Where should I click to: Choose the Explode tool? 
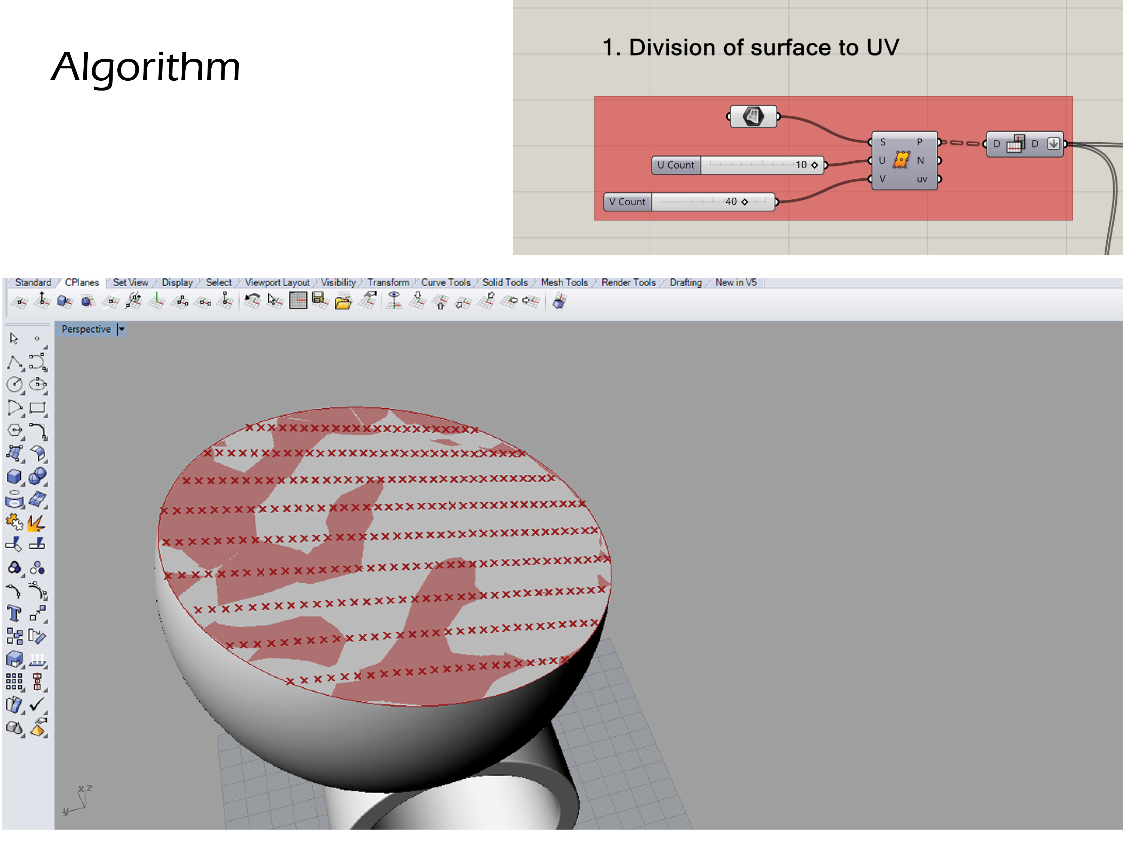coord(36,523)
